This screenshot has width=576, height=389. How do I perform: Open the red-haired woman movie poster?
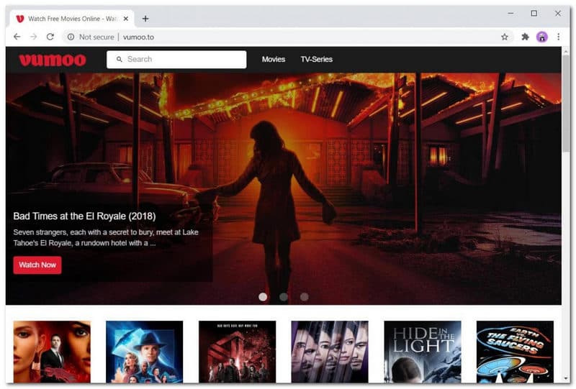pos(52,352)
